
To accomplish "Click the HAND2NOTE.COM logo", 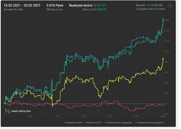I will (x=18, y=111).
